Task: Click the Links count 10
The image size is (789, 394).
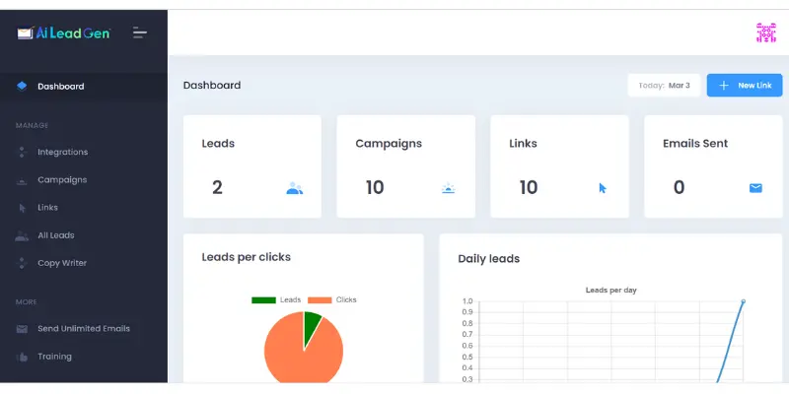Action: [x=529, y=188]
